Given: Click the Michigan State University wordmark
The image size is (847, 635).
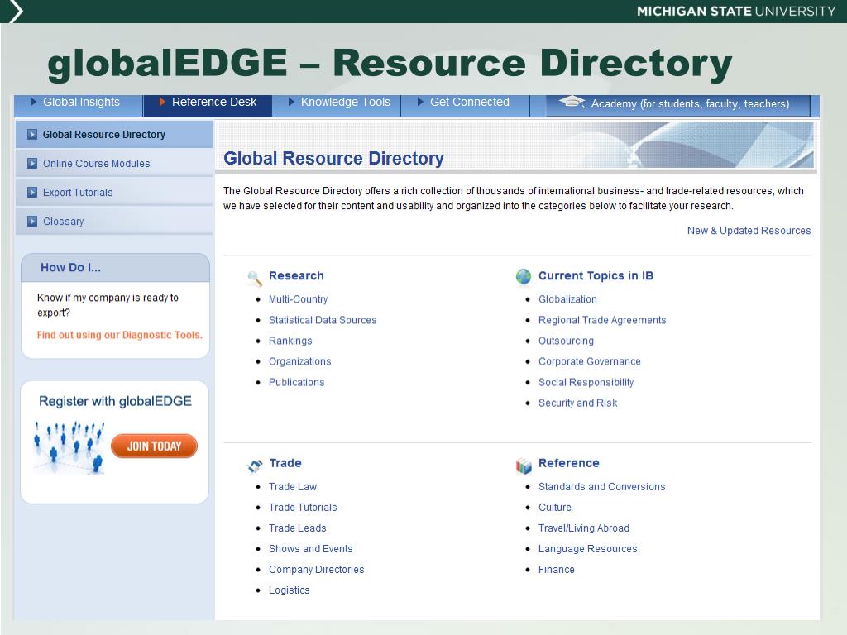Looking at the screenshot, I should [x=735, y=12].
